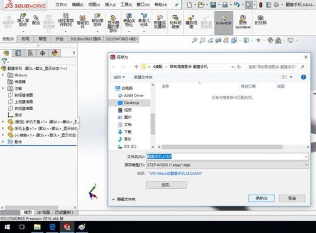The height and width of the screenshot is (233, 316).
Task: Open the DisplayManager color ball tab
Action: pyautogui.click(x=54, y=53)
